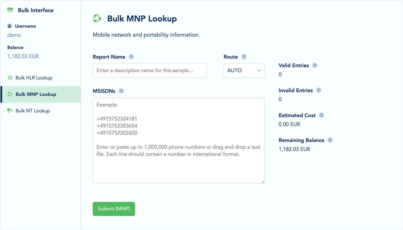This screenshot has height=230, width=403.
Task: Open the Invalid Entries help tooltip
Action: click(x=318, y=90)
